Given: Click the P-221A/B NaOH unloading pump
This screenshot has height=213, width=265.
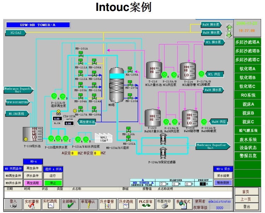Looking at the screenshot, I should pyautogui.click(x=204, y=122).
